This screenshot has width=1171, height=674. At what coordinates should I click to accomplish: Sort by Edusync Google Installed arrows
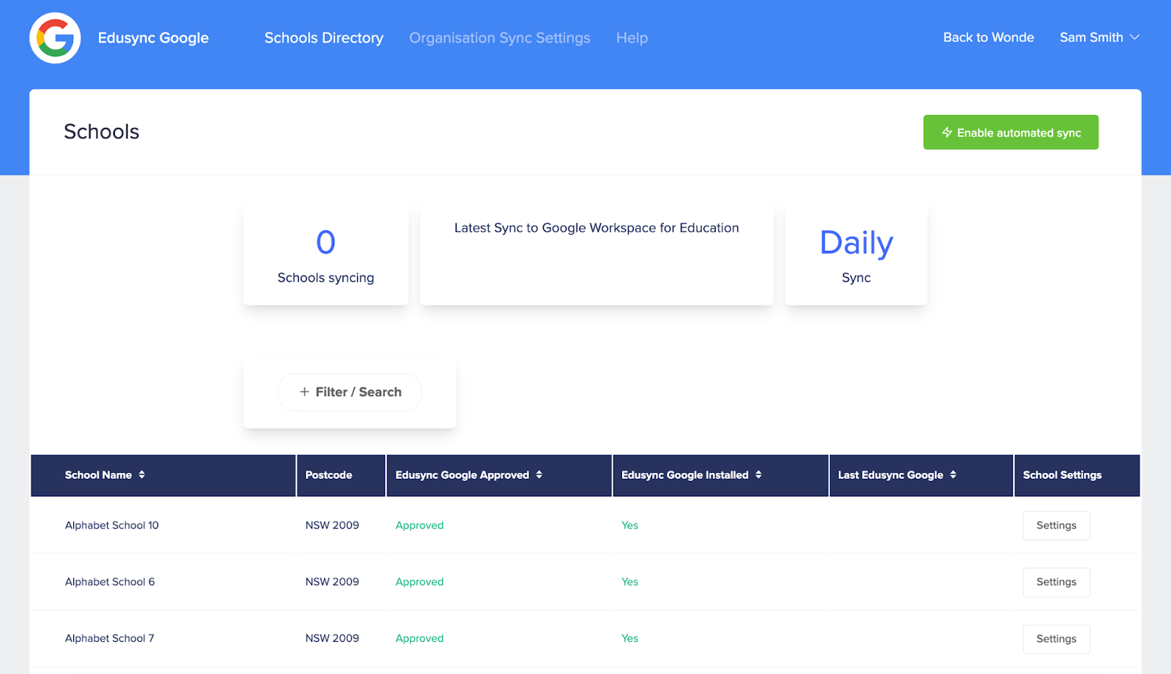coord(759,474)
